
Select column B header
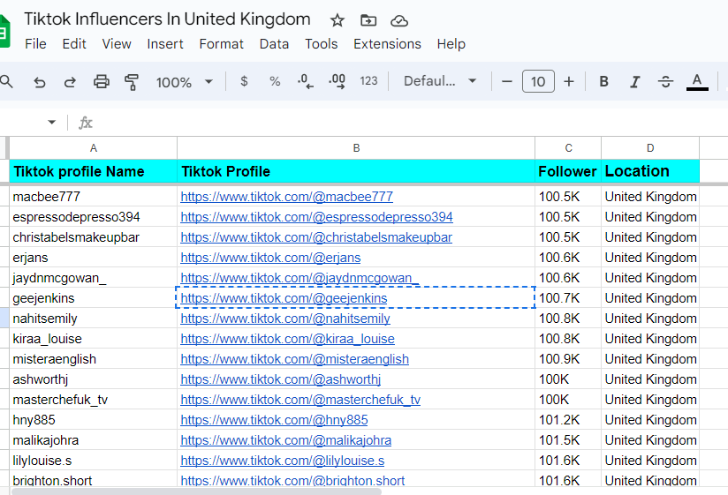[356, 148]
